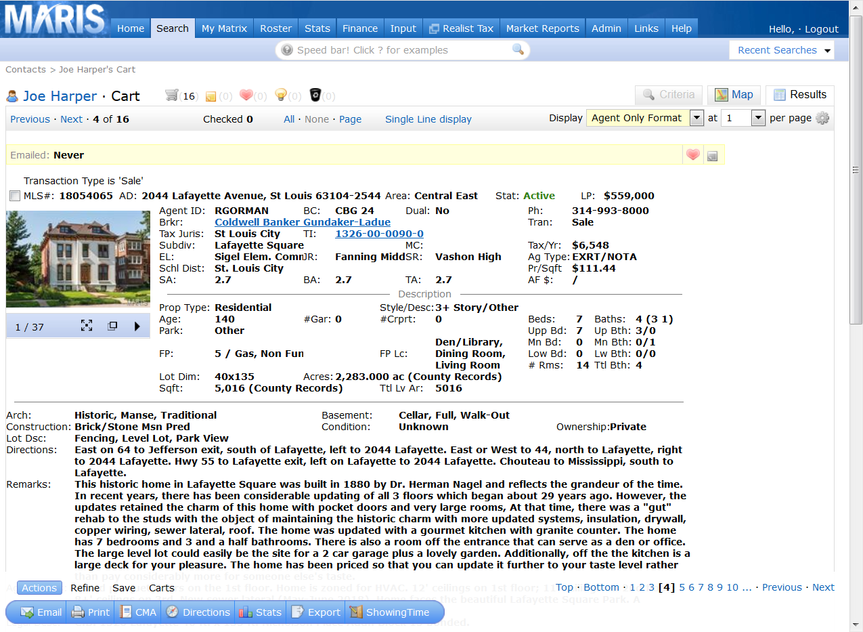Mark listing as favorite with heart
This screenshot has width=863, height=632.
[692, 155]
